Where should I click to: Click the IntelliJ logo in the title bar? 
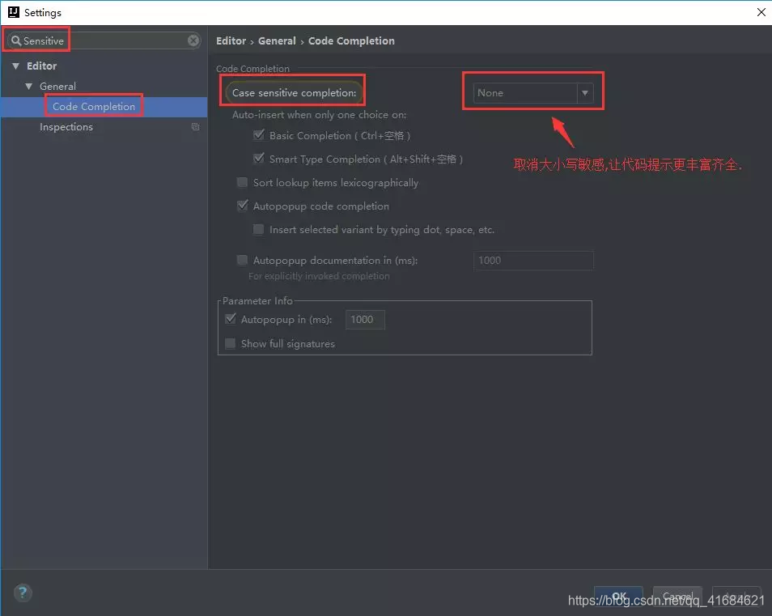13,12
